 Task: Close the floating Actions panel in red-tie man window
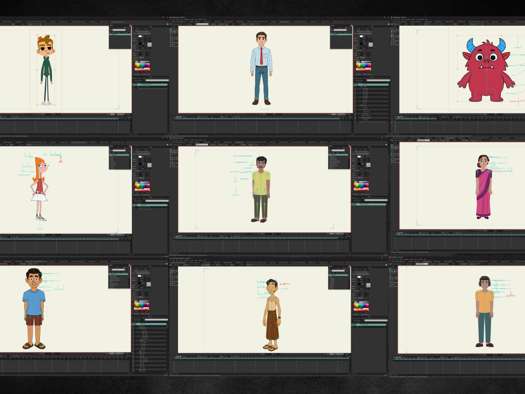point(351,26)
